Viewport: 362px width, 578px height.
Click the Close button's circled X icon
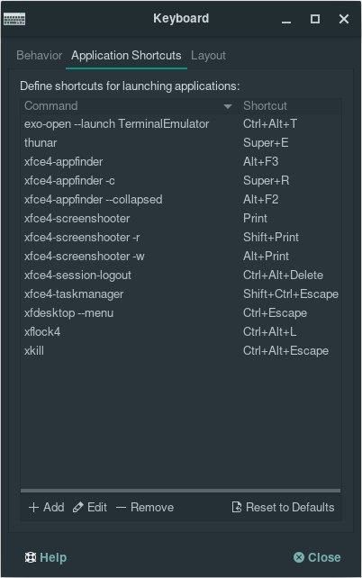[299, 557]
